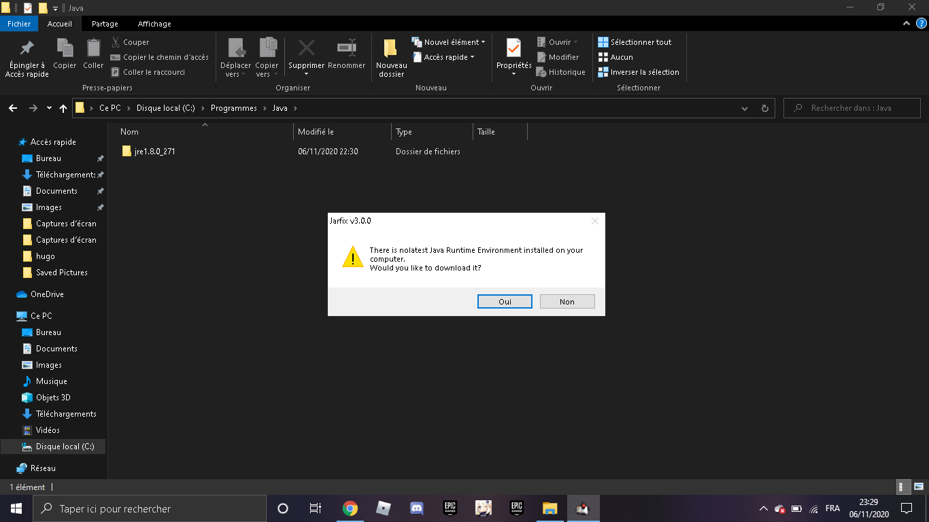Image resolution: width=929 pixels, height=522 pixels.
Task: Select Vidéos under Ce PC
Action: (x=48, y=430)
